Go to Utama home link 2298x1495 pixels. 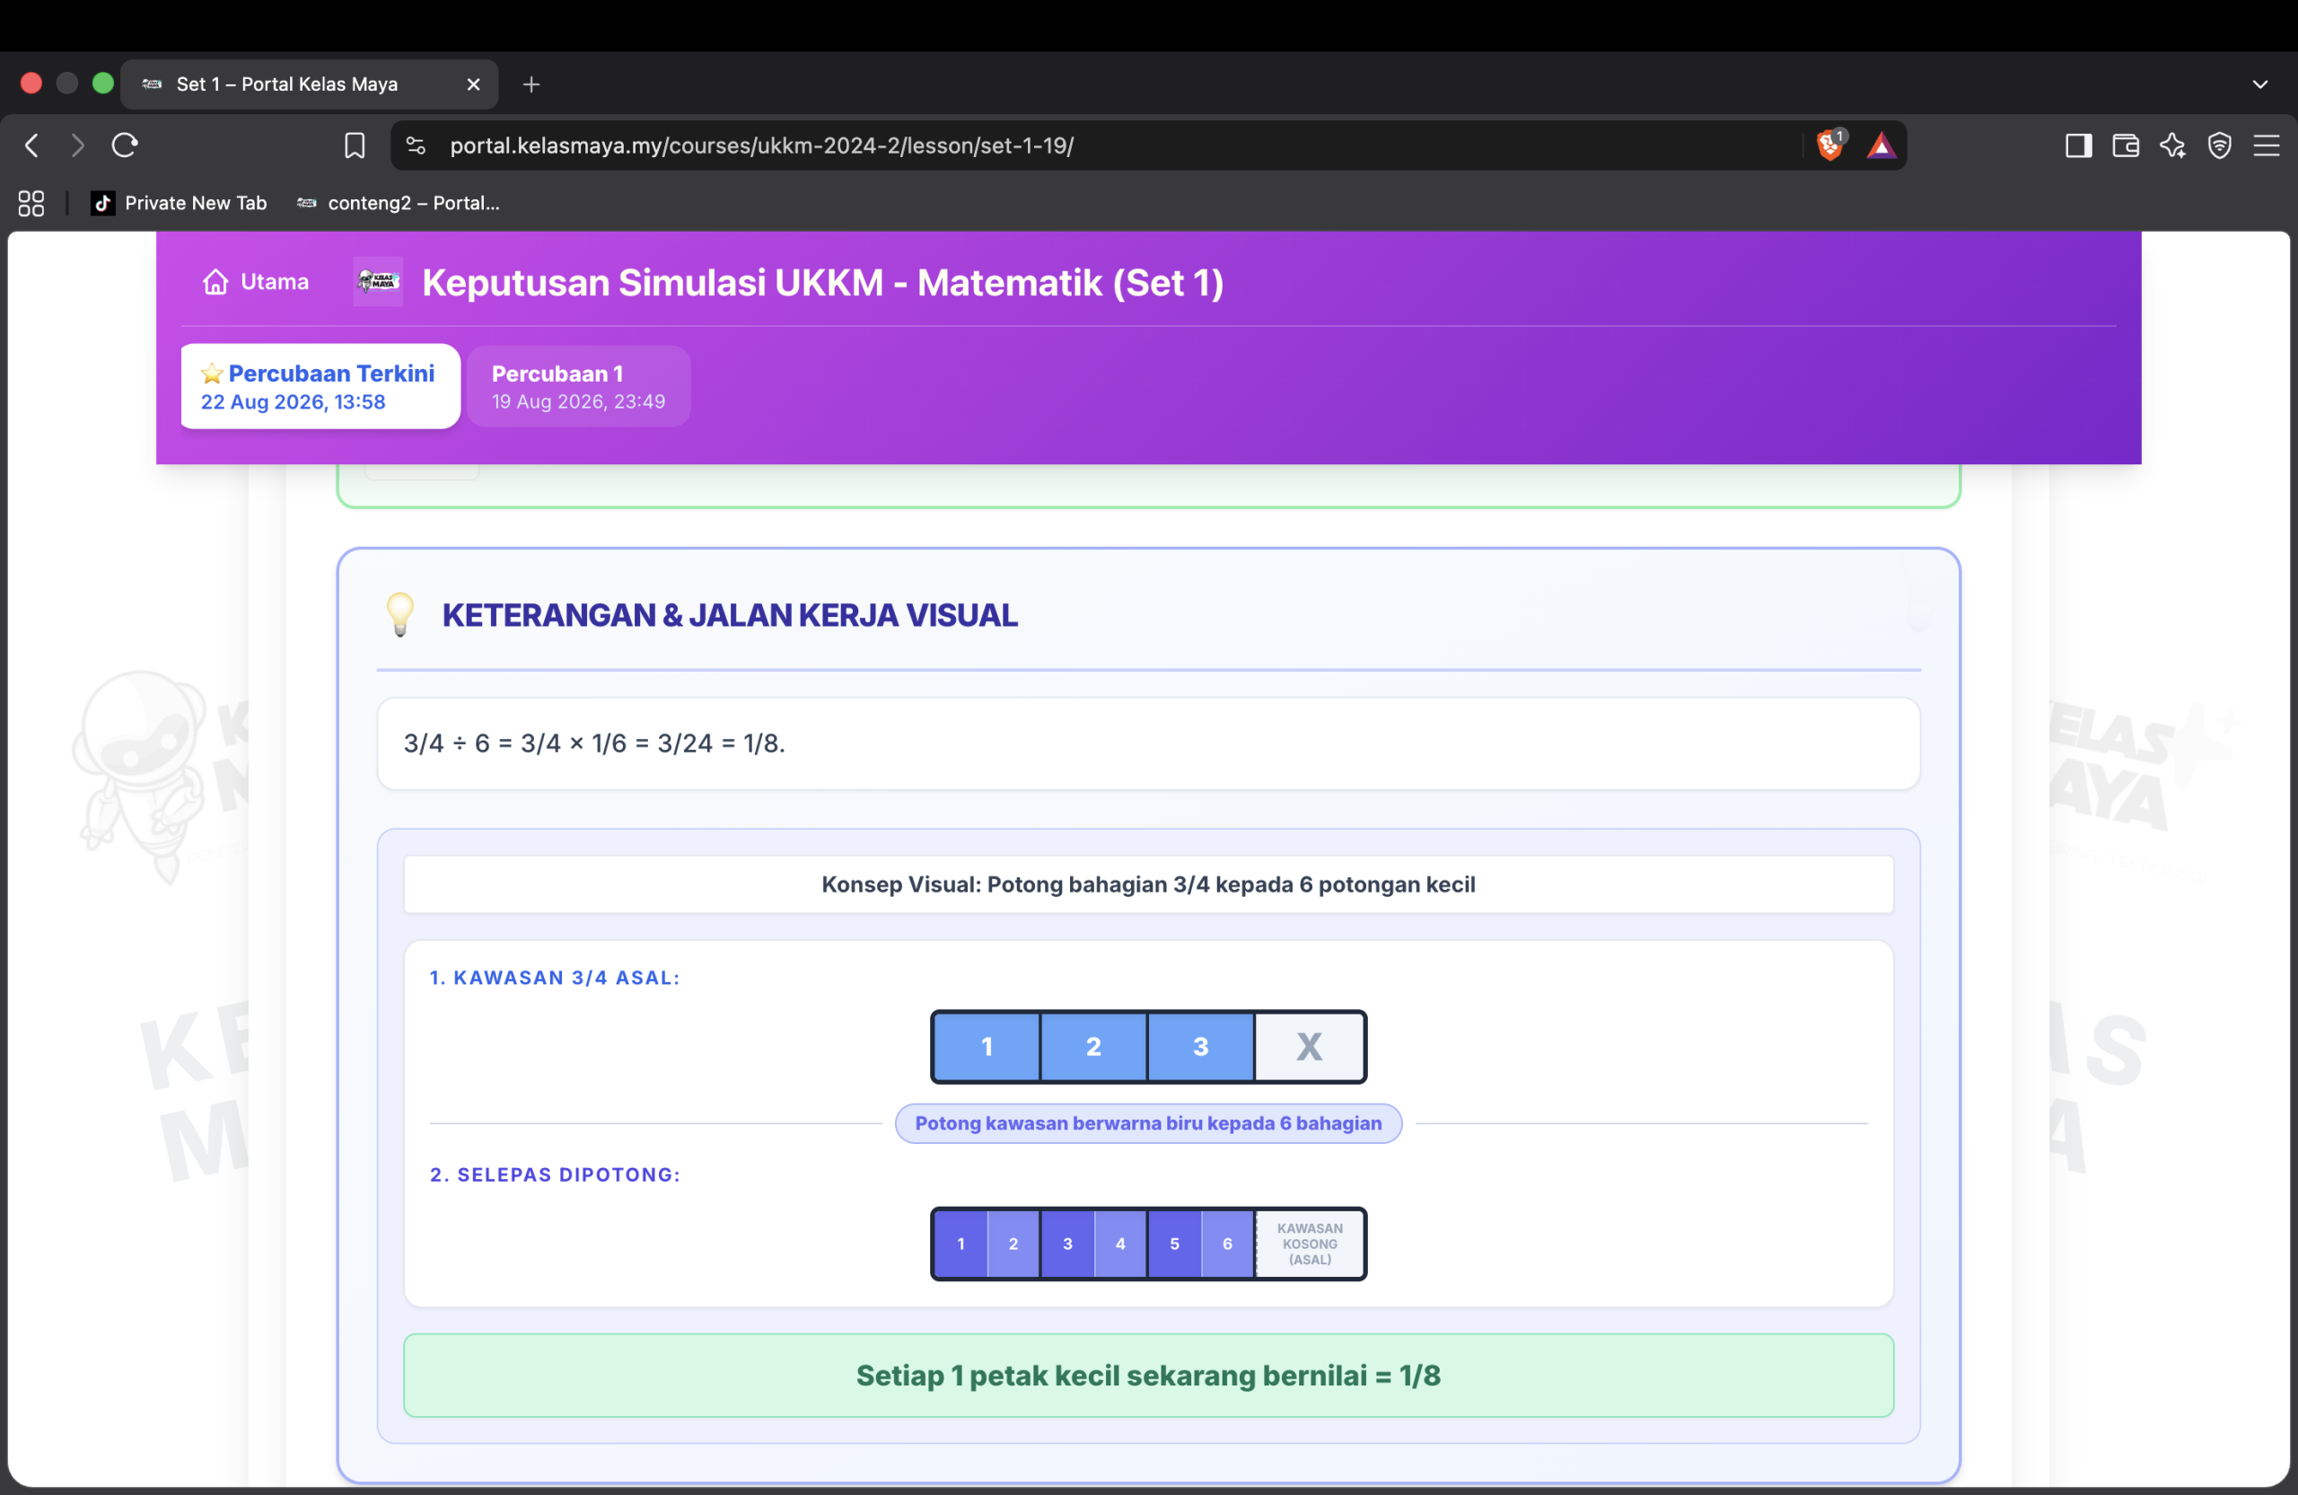coord(256,282)
